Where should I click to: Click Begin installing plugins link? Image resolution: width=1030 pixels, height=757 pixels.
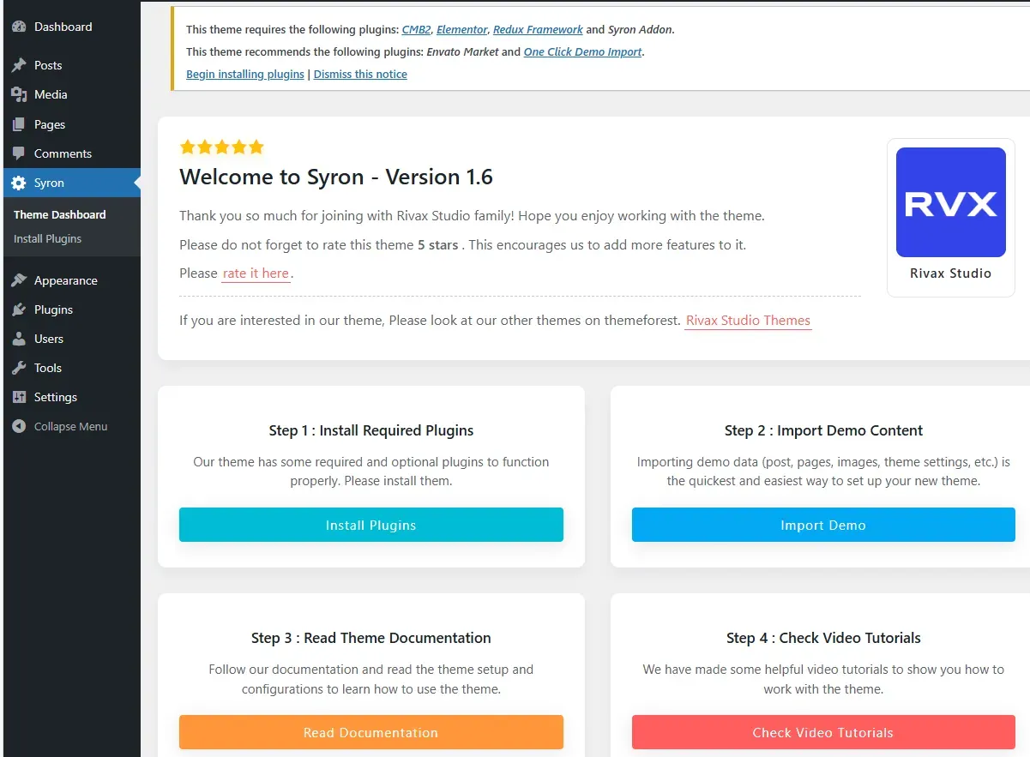point(245,74)
